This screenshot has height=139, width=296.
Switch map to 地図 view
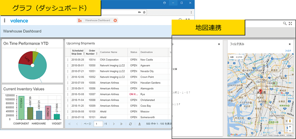click(232, 57)
